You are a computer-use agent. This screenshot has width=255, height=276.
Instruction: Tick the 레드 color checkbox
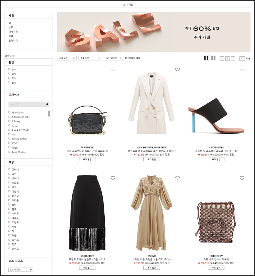coord(9,187)
